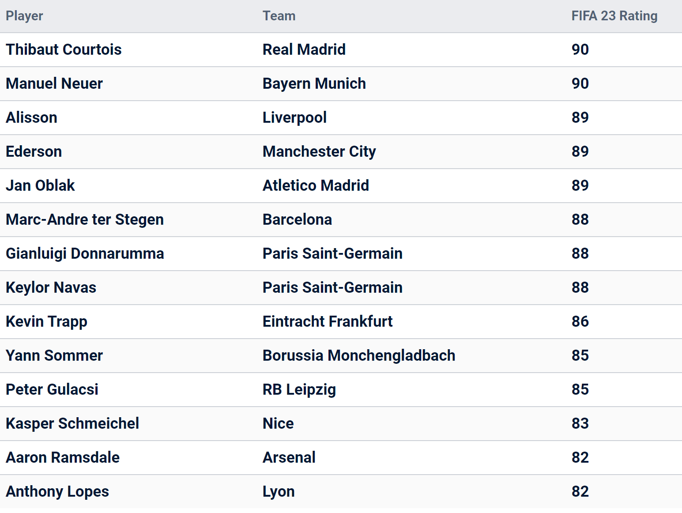This screenshot has width=682, height=513.
Task: Click Gianluigi Donnarumma player name
Action: tap(85, 253)
